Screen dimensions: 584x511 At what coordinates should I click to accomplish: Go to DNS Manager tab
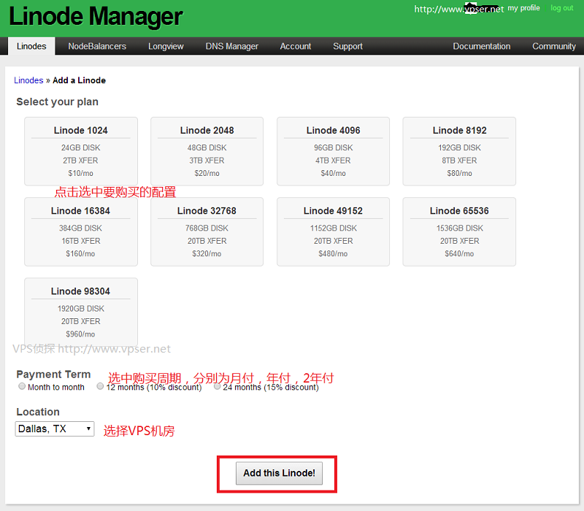click(231, 46)
